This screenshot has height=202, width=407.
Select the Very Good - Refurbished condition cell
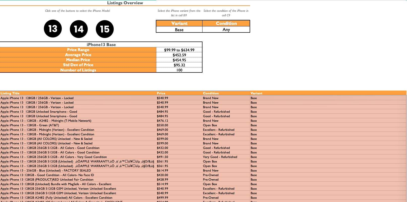(220, 157)
